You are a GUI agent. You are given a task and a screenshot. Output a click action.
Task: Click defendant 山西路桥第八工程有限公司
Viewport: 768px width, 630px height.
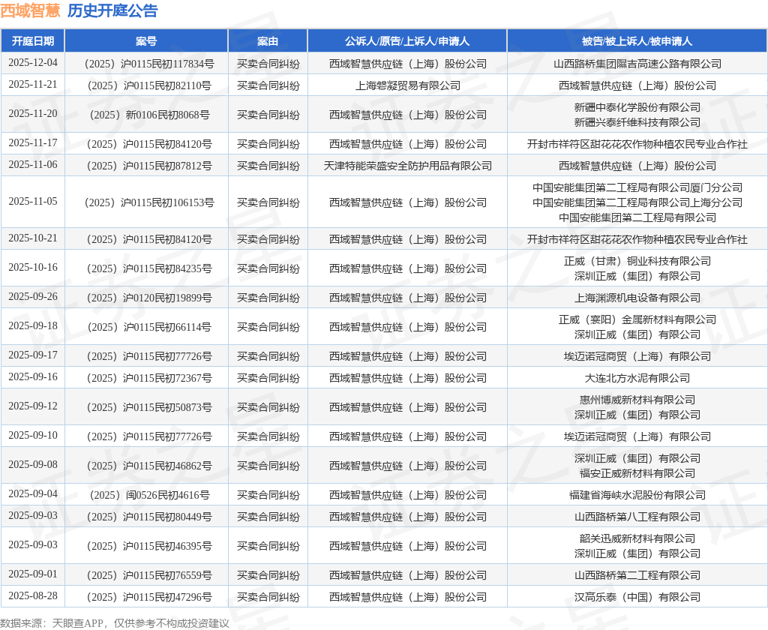click(637, 517)
